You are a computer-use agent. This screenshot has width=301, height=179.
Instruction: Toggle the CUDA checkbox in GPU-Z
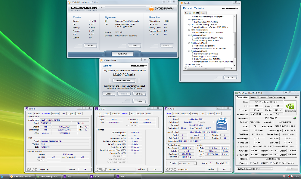[262, 163]
